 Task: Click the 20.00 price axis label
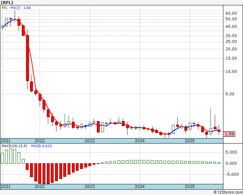tap(231, 49)
